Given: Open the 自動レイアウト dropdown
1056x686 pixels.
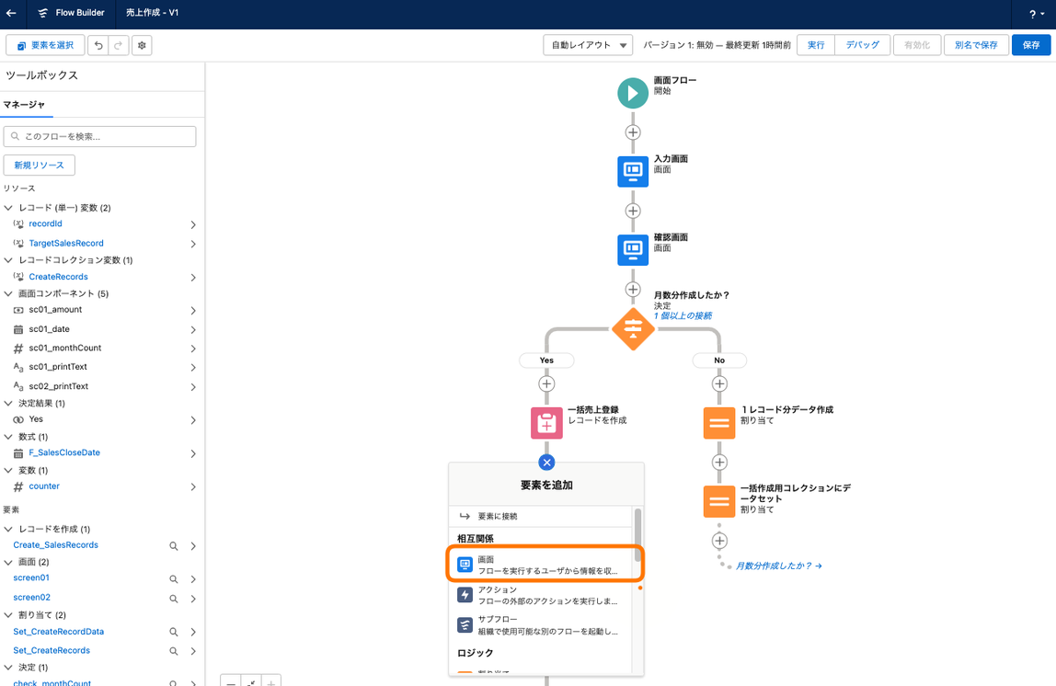Looking at the screenshot, I should point(588,45).
